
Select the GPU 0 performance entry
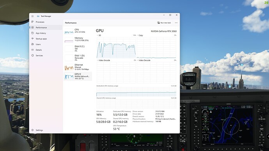78,76
